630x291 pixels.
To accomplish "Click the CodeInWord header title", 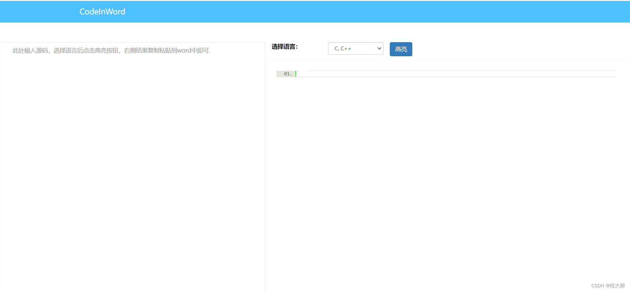I will [102, 12].
